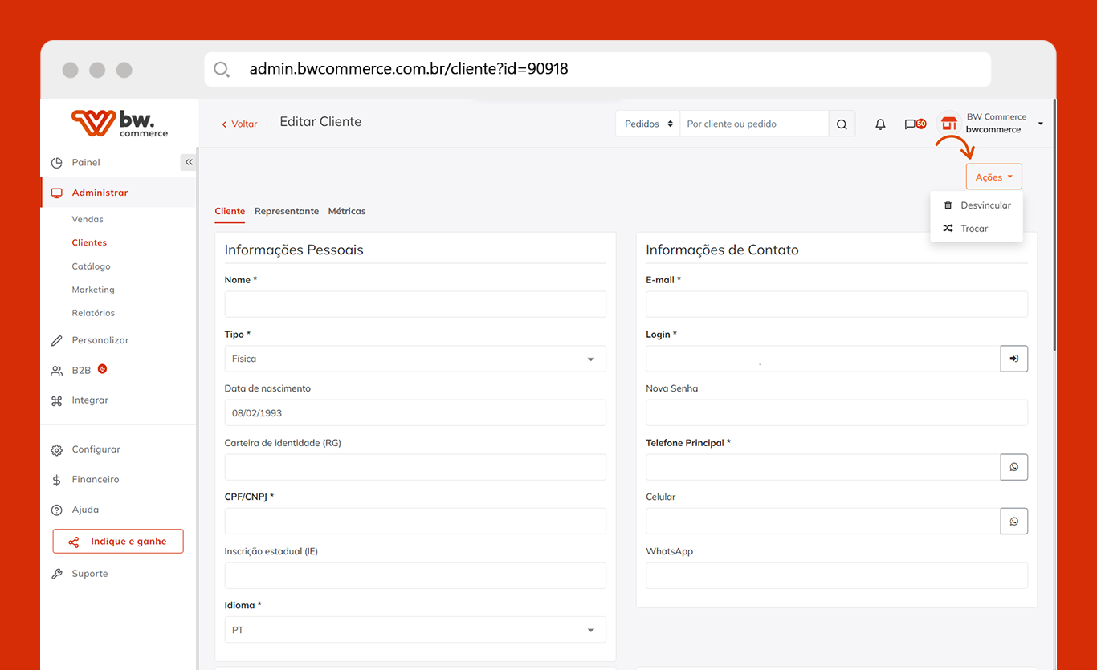Click the page vertical scrollbar
1097x670 pixels.
[x=1054, y=225]
